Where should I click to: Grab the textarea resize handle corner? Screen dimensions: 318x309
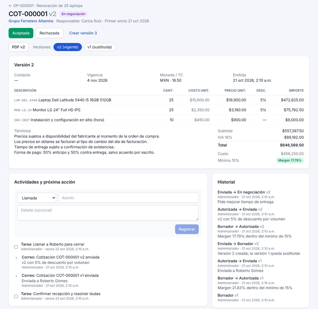click(x=197, y=219)
